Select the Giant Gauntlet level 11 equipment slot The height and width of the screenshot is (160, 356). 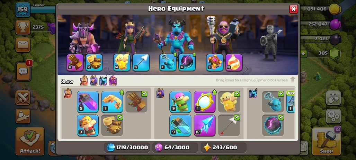[x=75, y=62]
